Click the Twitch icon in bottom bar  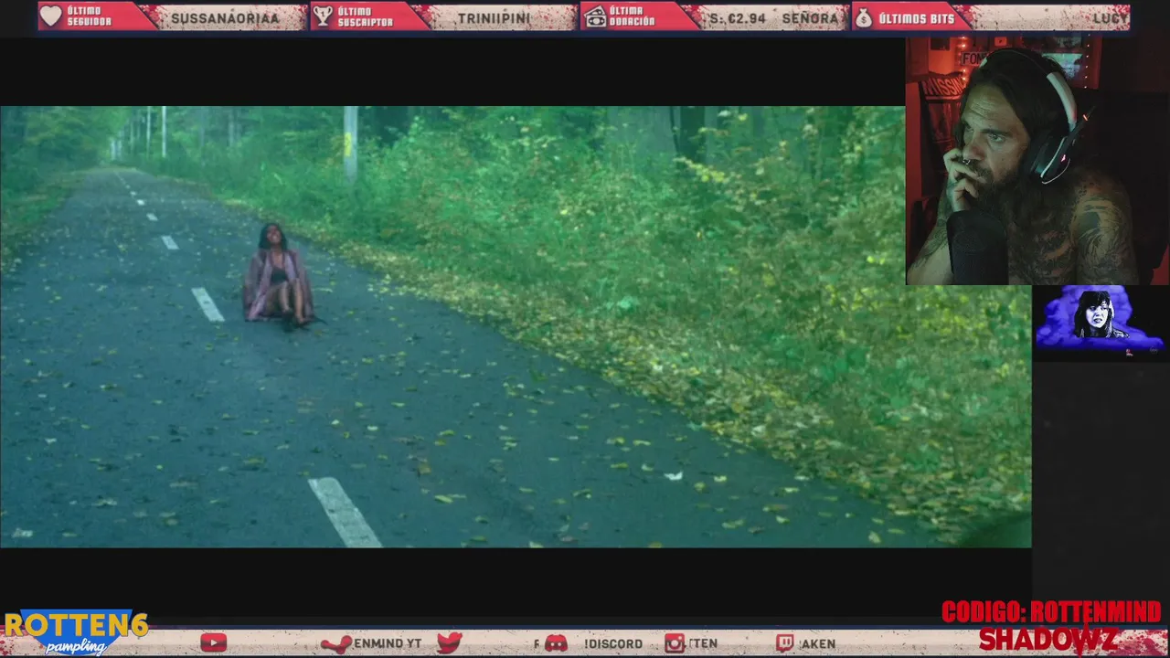(785, 643)
